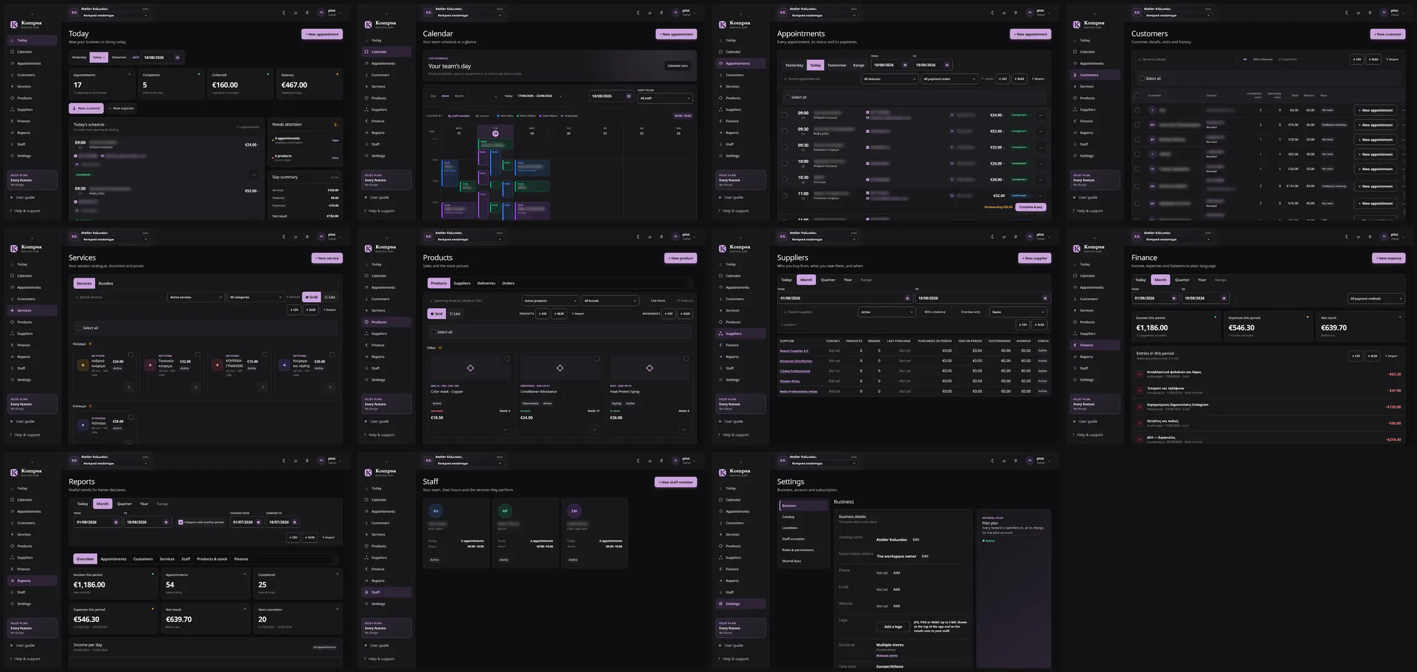
Task: Click the Customers sidebar icon on the Appointments screen
Action: tap(721, 75)
